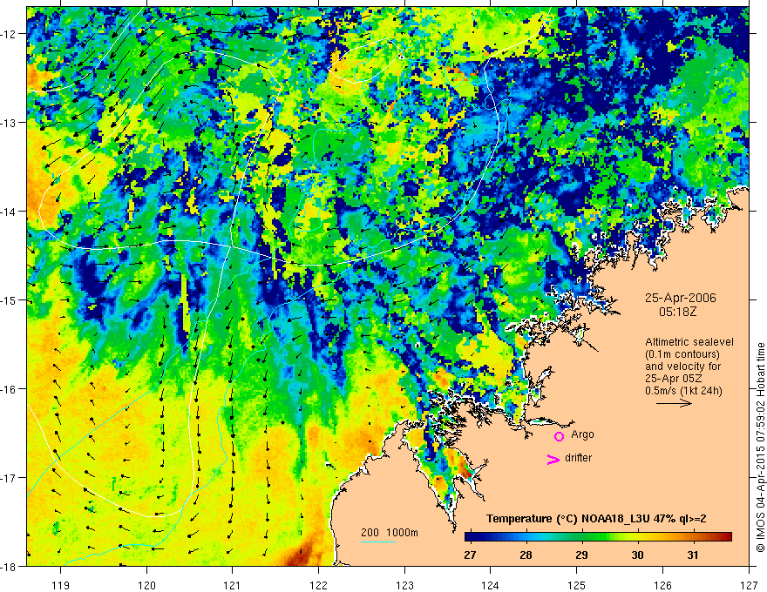Viewport: 767px width, 592px height.
Task: Click longitude axis label '126'
Action: pyautogui.click(x=662, y=585)
